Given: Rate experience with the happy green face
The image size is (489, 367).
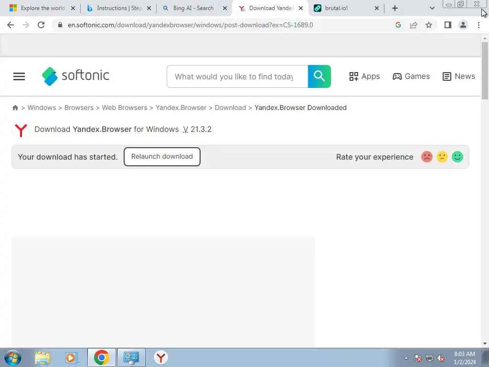Looking at the screenshot, I should (457, 157).
